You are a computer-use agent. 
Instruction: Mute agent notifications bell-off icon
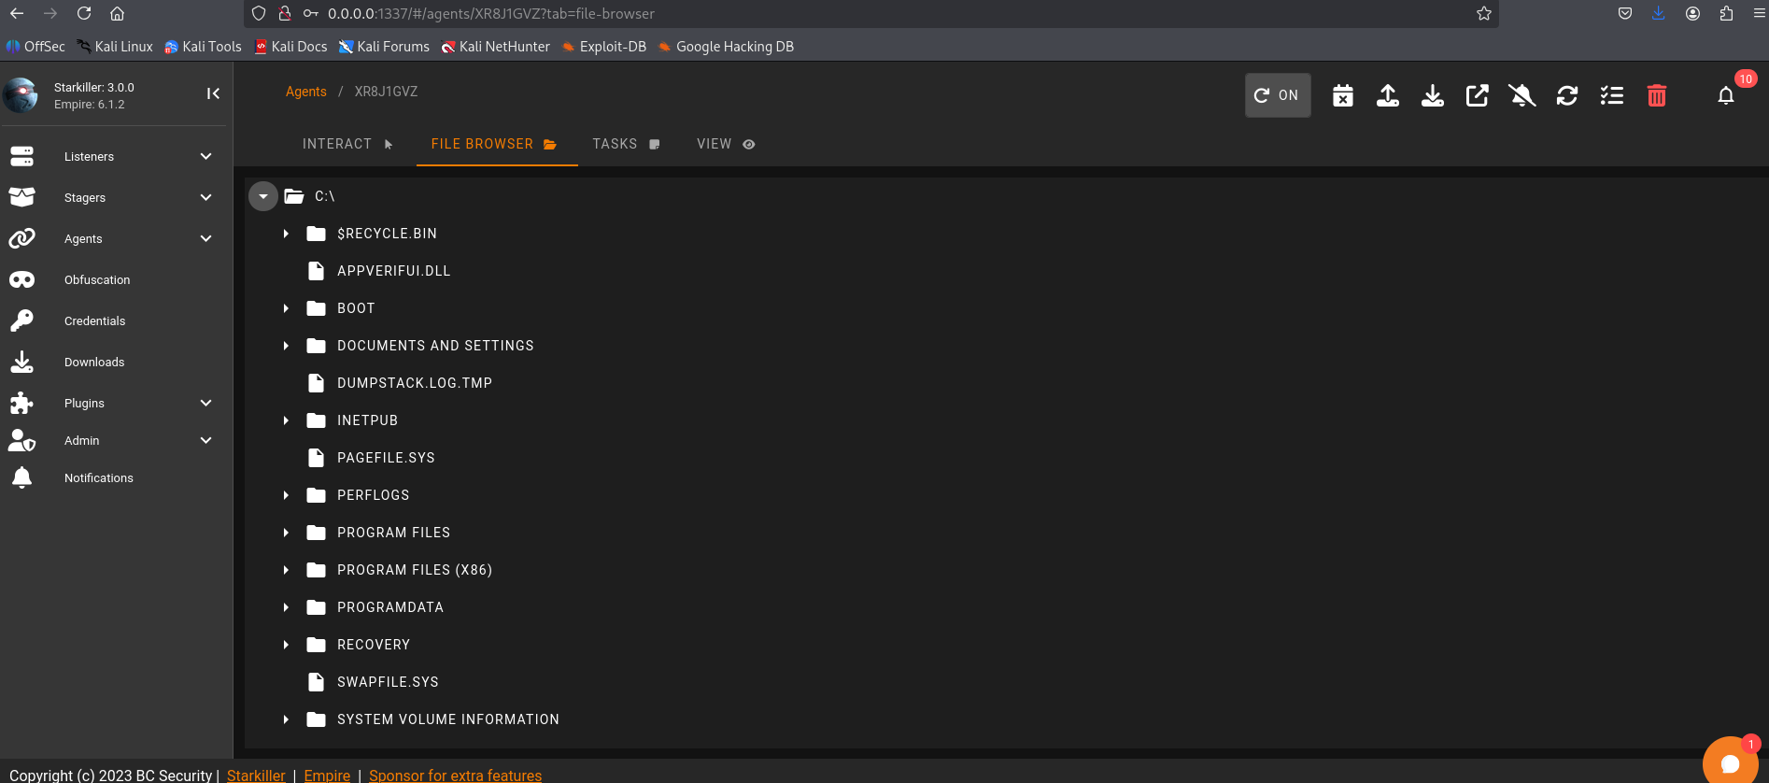[1521, 95]
